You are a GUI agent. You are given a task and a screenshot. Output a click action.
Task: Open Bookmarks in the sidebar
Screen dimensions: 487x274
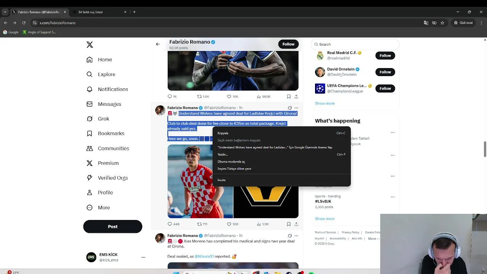pos(105,134)
